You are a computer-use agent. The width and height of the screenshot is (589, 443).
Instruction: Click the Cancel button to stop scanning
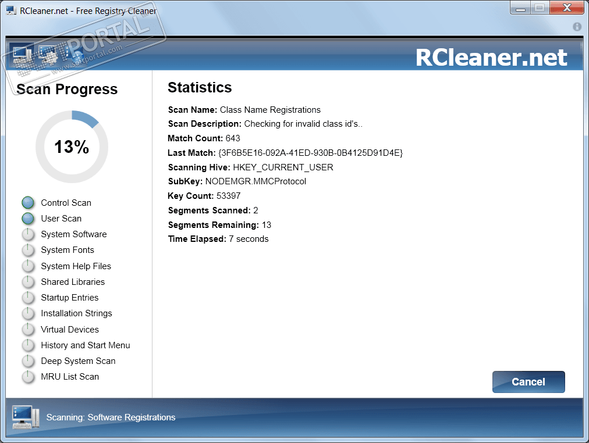pos(528,382)
